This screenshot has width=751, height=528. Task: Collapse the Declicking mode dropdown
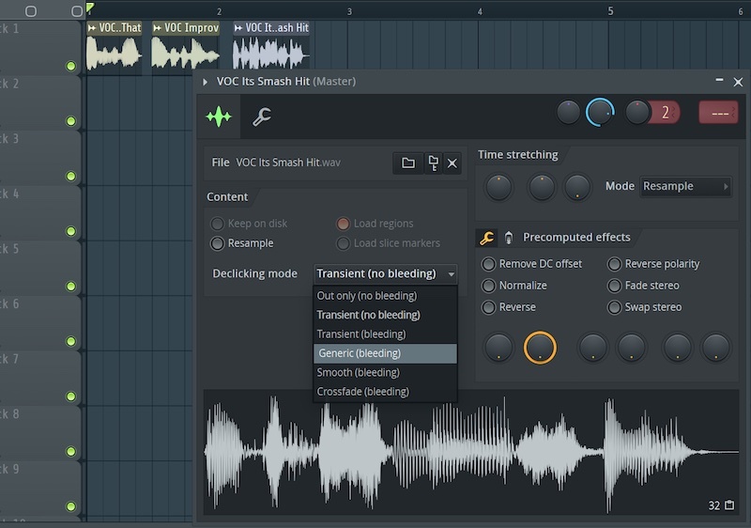point(385,273)
